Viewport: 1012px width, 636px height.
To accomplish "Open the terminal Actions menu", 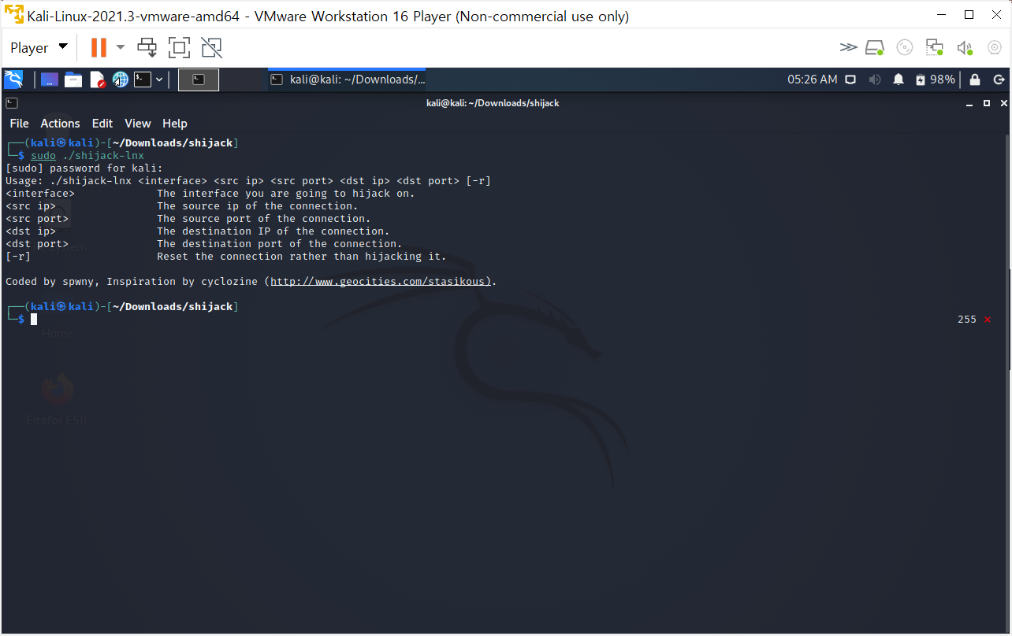I will click(60, 124).
